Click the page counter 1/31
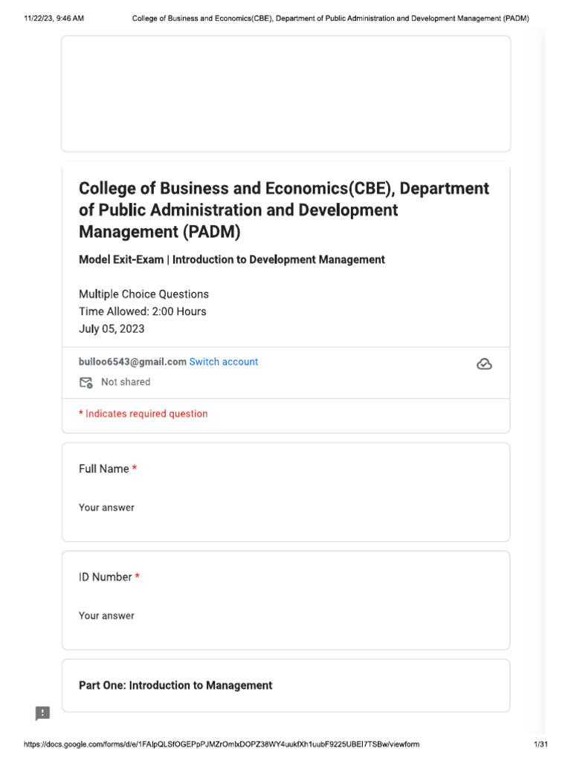The height and width of the screenshot is (761, 571). tap(541, 744)
